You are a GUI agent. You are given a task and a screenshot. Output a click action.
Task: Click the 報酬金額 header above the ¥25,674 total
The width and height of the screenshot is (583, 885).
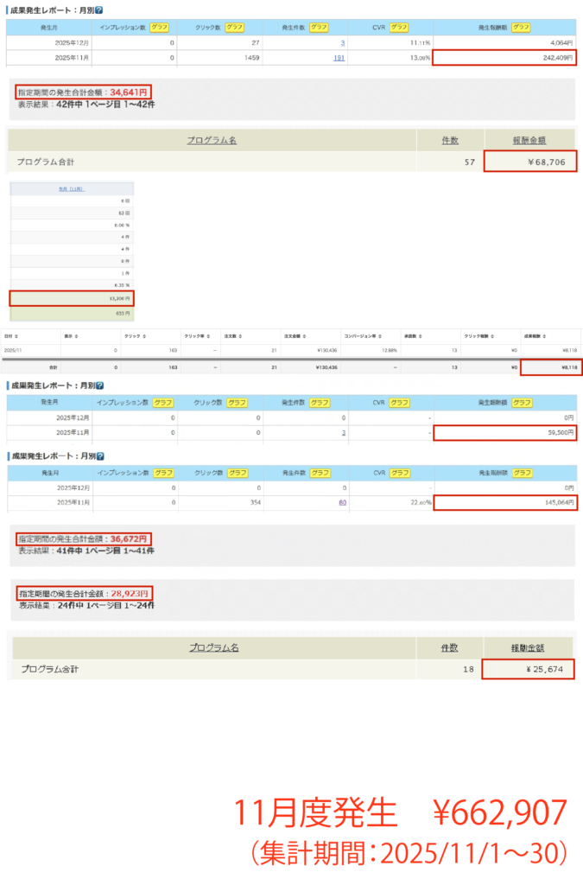point(527,647)
